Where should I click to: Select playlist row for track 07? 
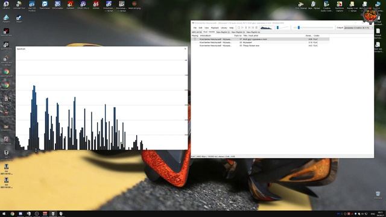tap(260, 39)
